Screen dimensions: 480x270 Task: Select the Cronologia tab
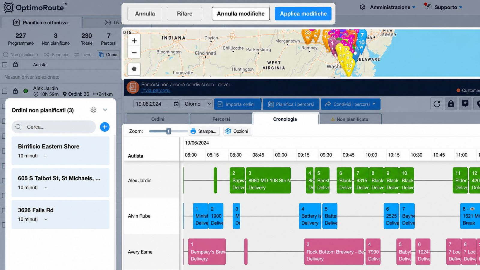click(x=285, y=119)
